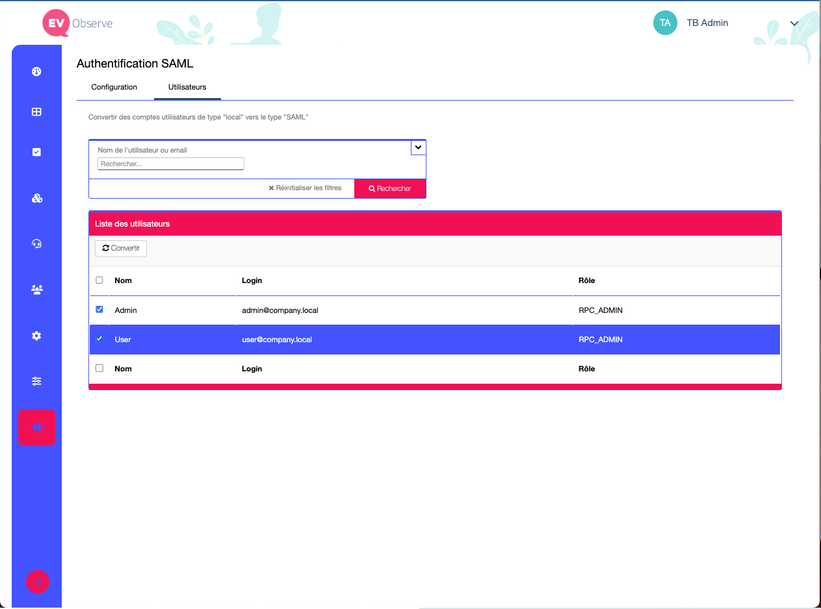The width and height of the screenshot is (821, 609).
Task: Uncheck the Admin user checkbox
Action: tap(99, 310)
